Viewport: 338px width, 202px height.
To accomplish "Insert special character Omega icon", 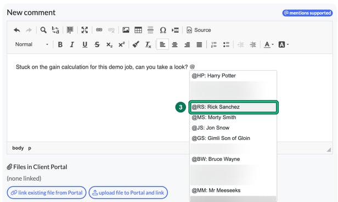I will 163,30.
